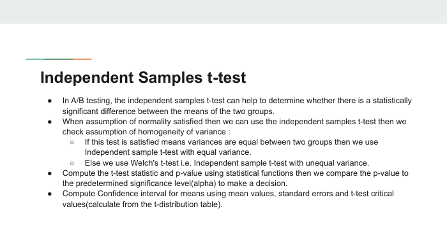Click the line about predetermined significance level(alpha)
Screen dimensions: 447x251
coord(175,183)
